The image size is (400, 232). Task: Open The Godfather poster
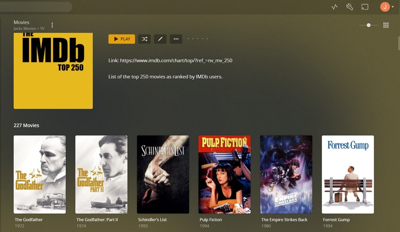(x=40, y=174)
